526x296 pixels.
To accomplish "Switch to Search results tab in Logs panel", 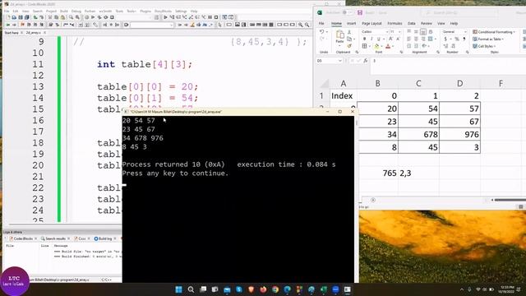I will pos(55,238).
